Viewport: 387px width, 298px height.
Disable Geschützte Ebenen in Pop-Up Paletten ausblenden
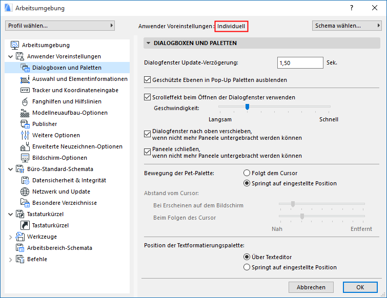148,80
